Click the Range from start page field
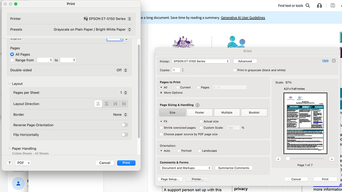This screenshot has height=192, width=342. click(x=45, y=60)
